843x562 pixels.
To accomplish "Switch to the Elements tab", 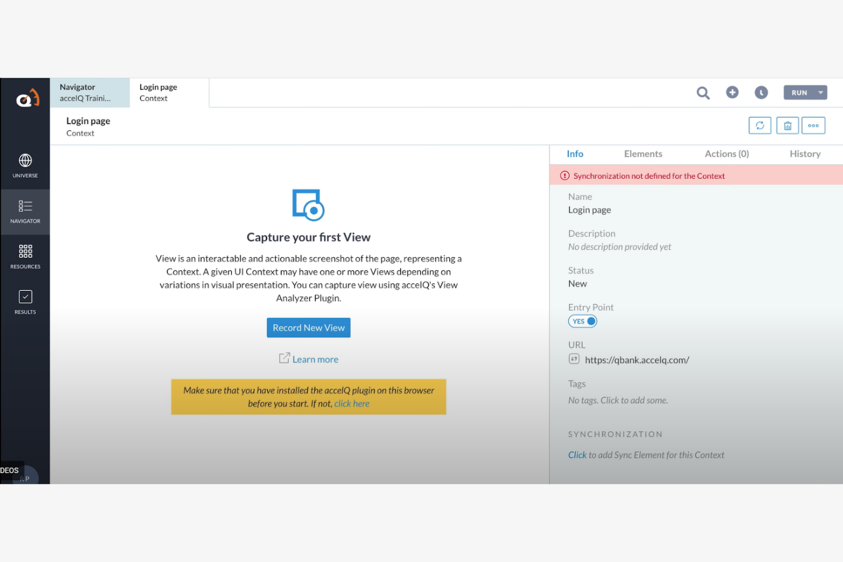I will pos(643,154).
